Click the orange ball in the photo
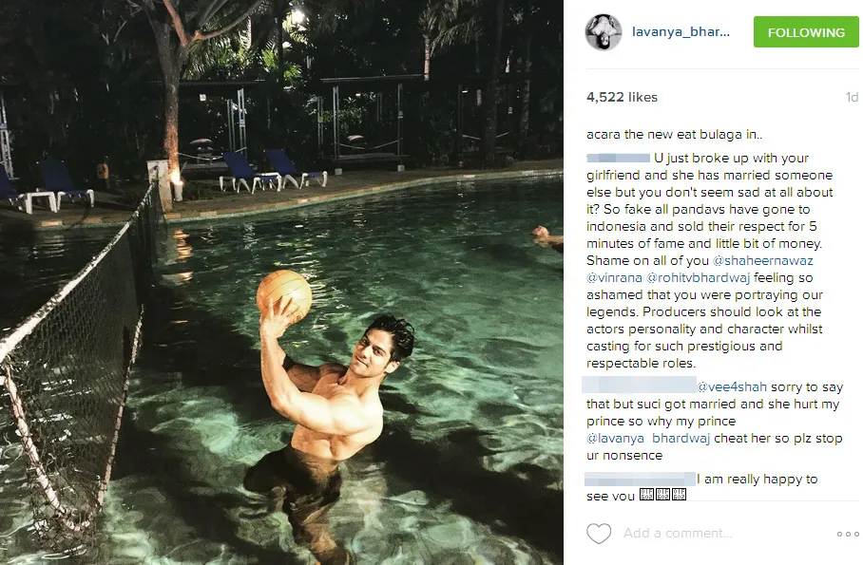Image resolution: width=863 pixels, height=565 pixels. [x=284, y=295]
